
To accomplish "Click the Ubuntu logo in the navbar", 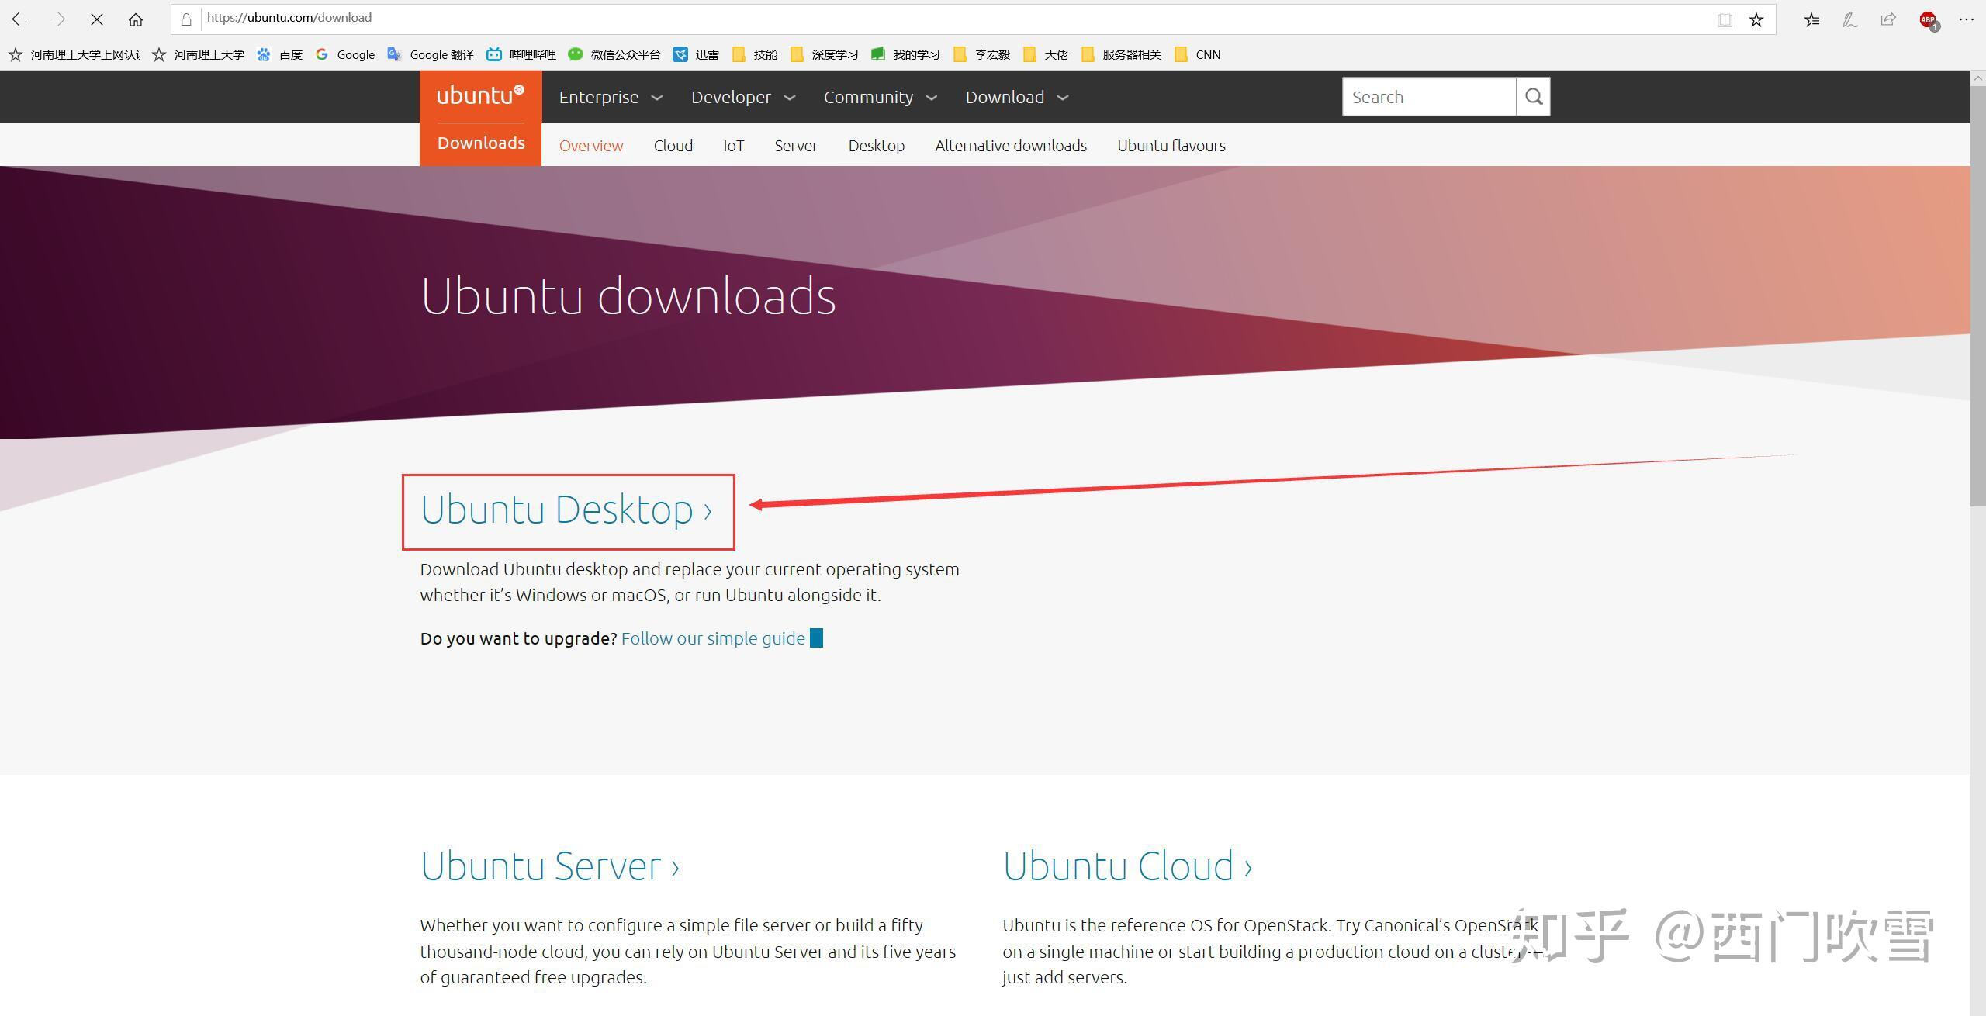I will coord(479,95).
